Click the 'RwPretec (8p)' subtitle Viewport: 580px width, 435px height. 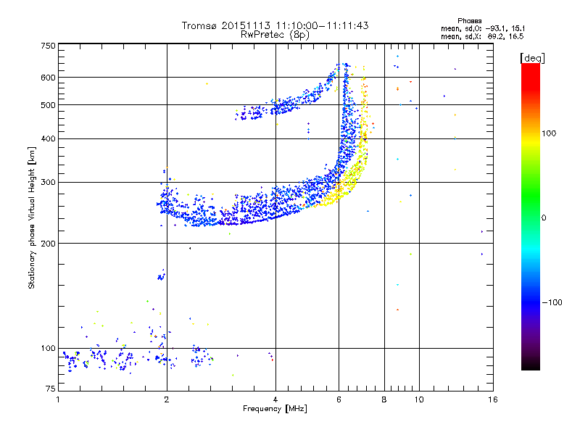[x=275, y=35]
